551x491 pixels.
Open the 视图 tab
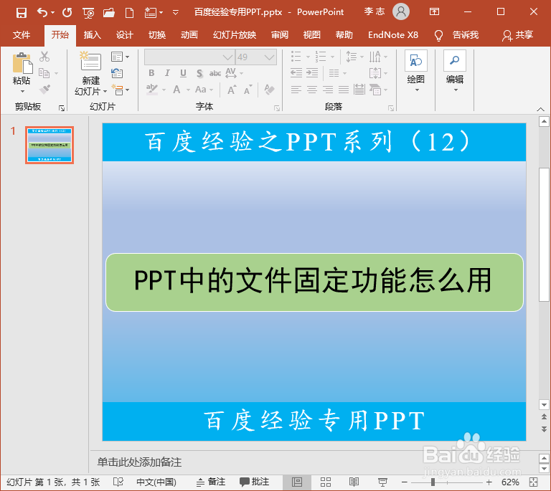[x=311, y=35]
